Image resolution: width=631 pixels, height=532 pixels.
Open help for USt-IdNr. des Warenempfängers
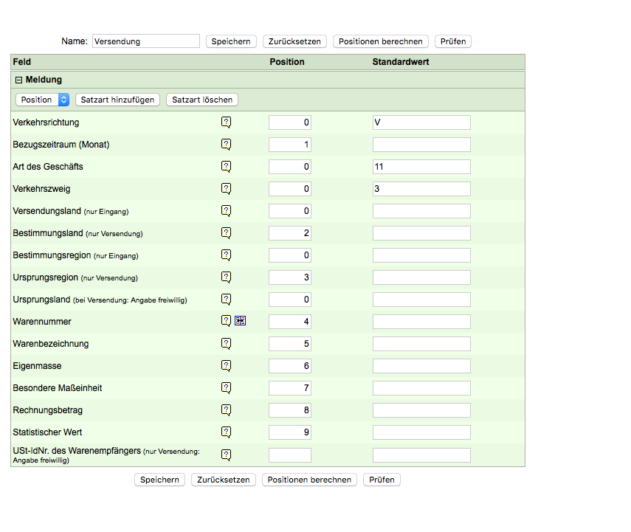click(227, 455)
